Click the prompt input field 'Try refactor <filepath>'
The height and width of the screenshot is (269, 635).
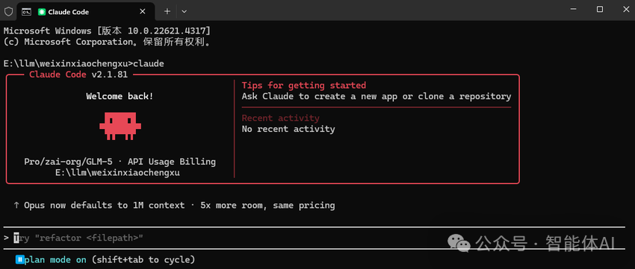coord(314,238)
